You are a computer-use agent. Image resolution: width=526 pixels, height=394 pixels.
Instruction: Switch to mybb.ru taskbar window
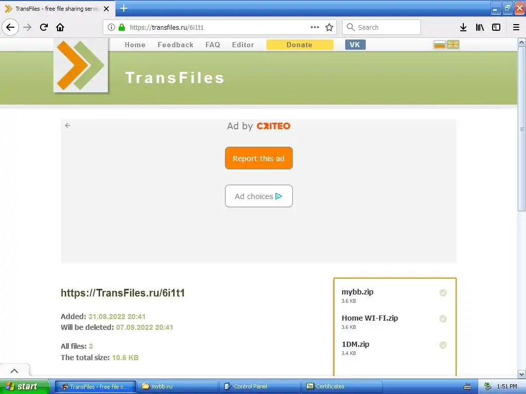pyautogui.click(x=178, y=386)
